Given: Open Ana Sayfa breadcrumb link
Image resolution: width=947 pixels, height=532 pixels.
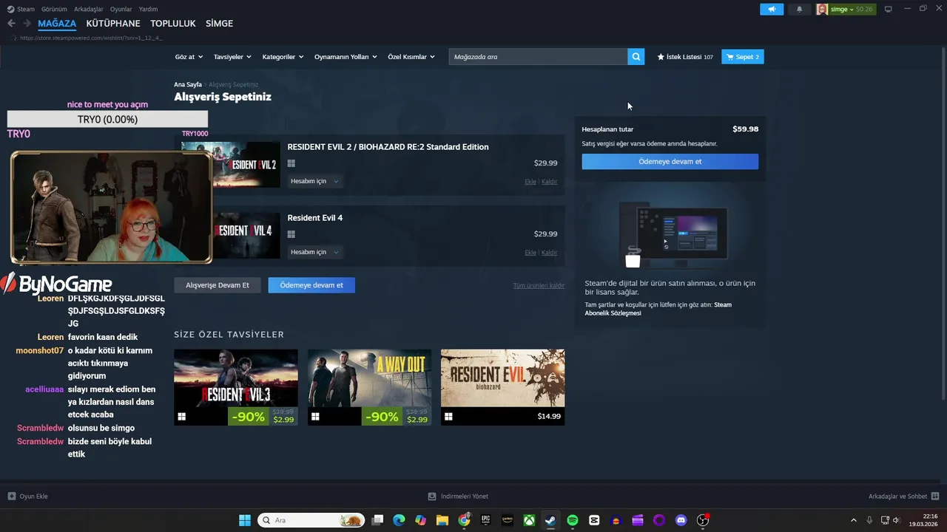Looking at the screenshot, I should 188,85.
